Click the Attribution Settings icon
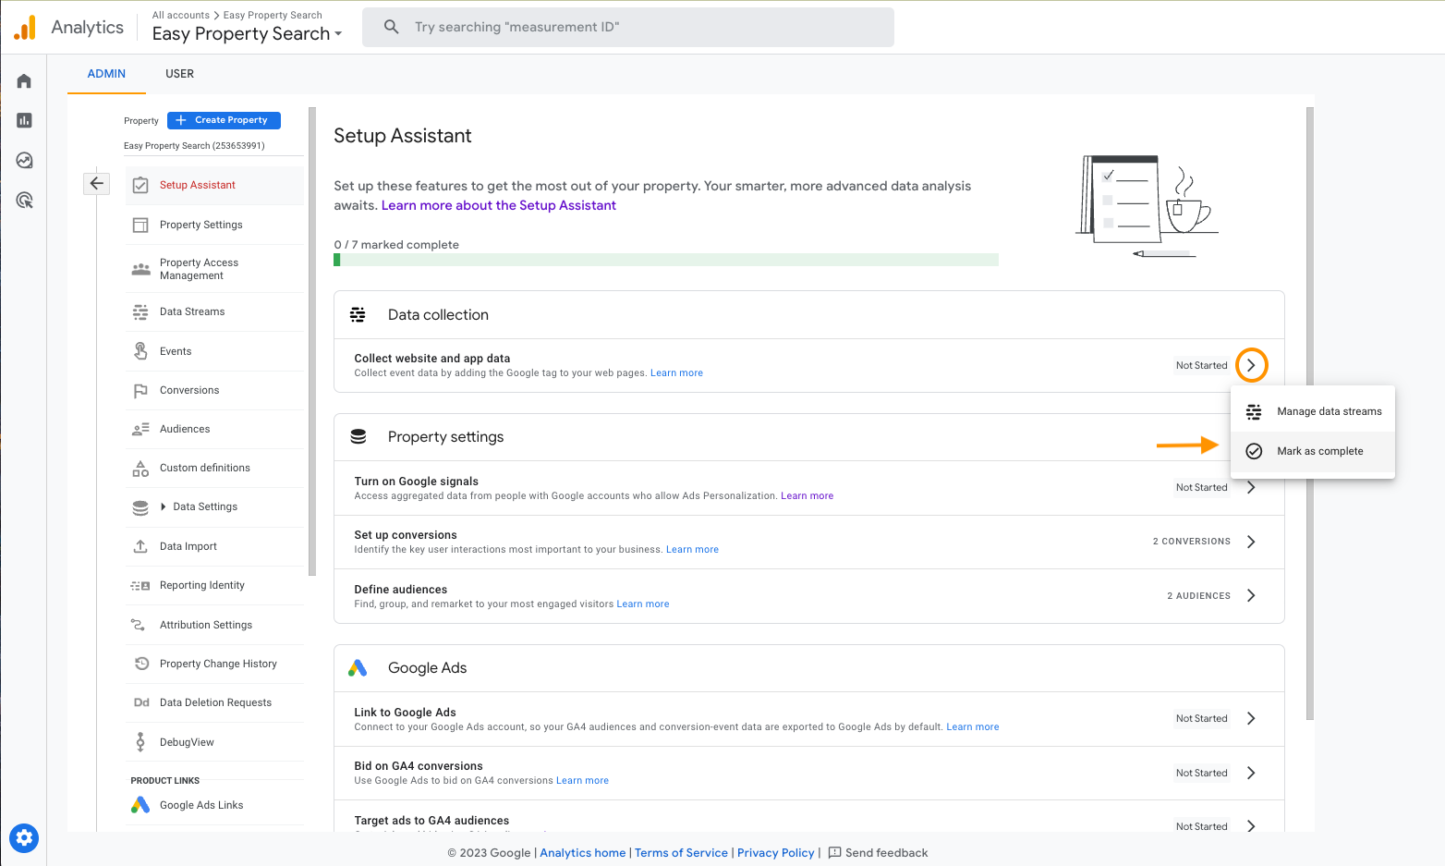The width and height of the screenshot is (1445, 866). click(138, 625)
